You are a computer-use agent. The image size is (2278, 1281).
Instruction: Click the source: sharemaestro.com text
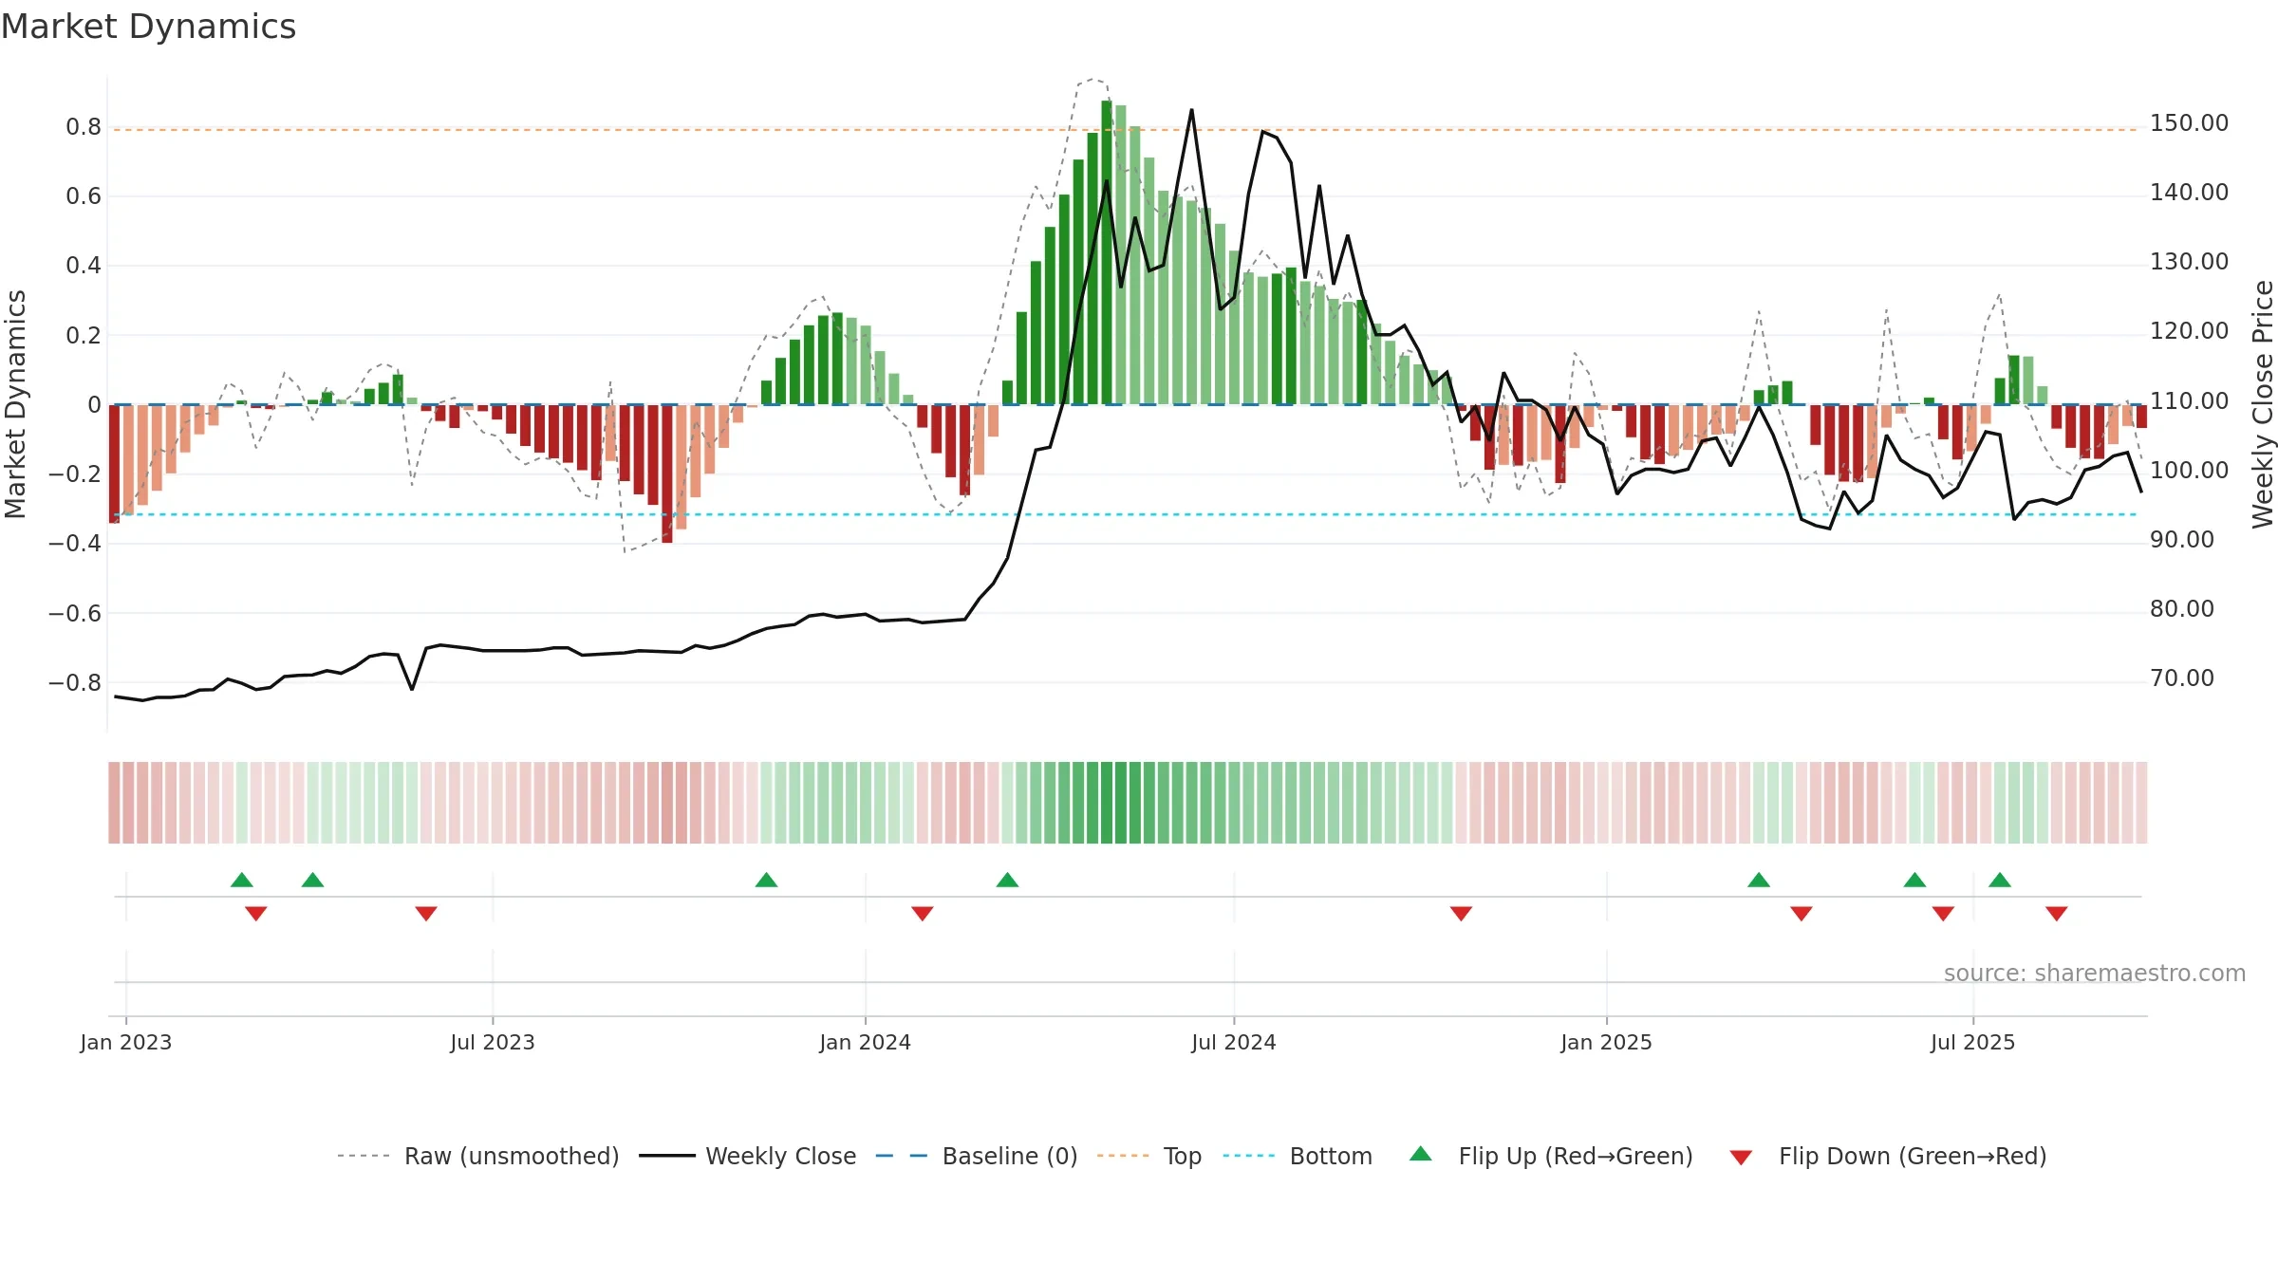2095,973
